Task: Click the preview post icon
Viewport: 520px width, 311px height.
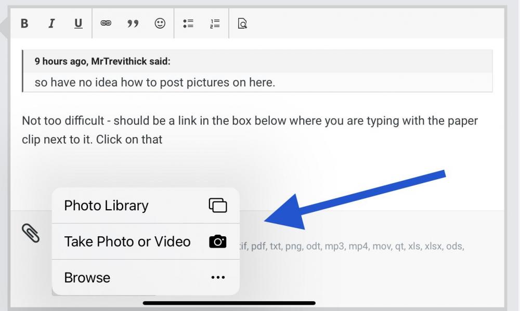Action: pyautogui.click(x=242, y=23)
